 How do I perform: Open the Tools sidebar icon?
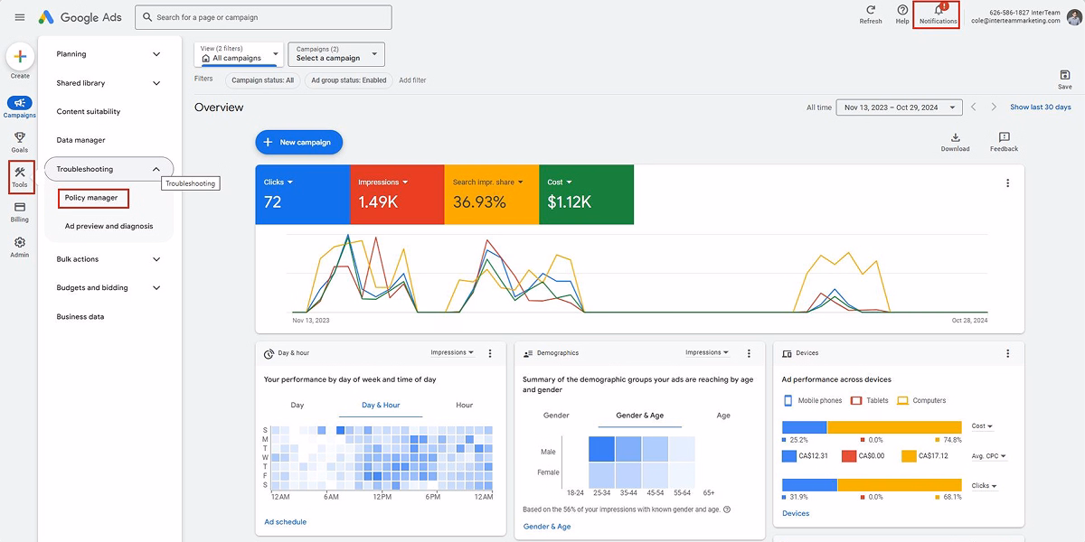pos(19,173)
